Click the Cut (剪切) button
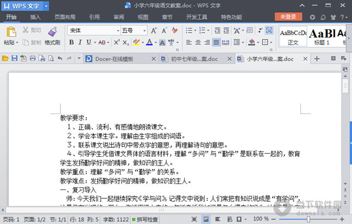This screenshot has width=352, height=224. click(x=32, y=30)
